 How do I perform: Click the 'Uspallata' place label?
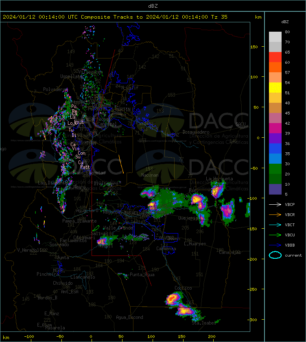pyautogui.click(x=72, y=76)
